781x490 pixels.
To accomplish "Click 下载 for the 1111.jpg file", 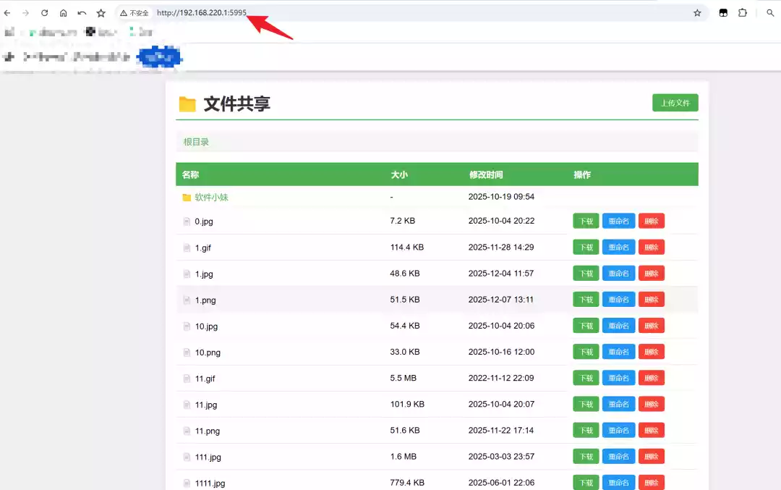I will click(x=586, y=482).
